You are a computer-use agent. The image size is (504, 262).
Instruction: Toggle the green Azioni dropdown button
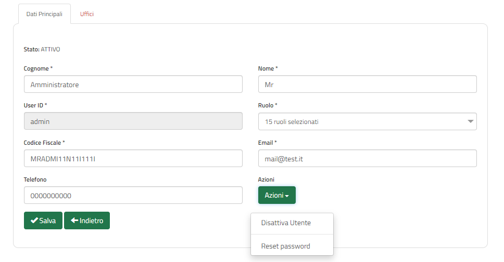277,195
